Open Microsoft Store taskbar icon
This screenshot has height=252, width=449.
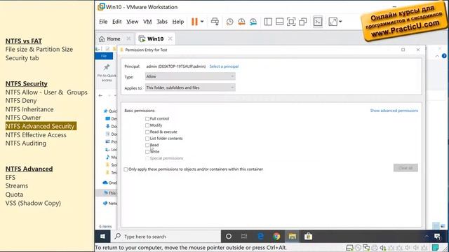[x=308, y=237]
